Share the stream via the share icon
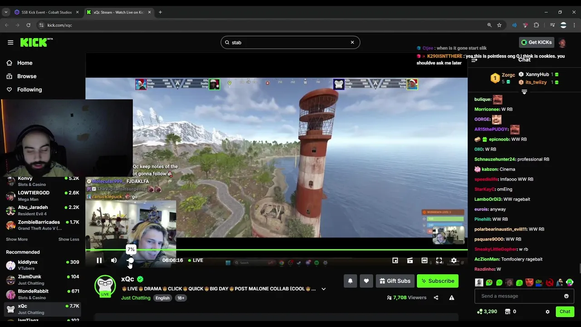Screen dimensions: 581x327 point(436,298)
